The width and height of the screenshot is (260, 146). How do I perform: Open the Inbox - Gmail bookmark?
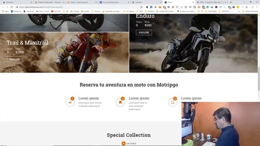click(x=42, y=11)
